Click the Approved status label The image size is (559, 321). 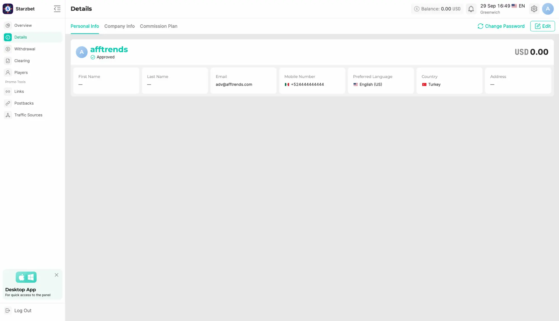(105, 57)
